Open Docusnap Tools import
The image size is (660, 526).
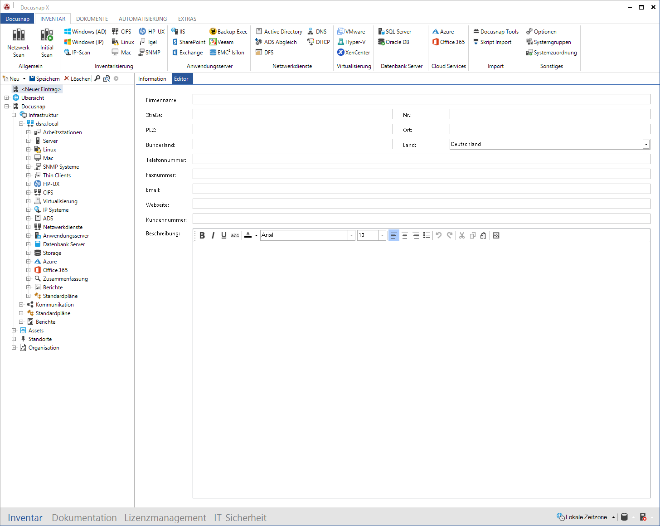coord(496,32)
